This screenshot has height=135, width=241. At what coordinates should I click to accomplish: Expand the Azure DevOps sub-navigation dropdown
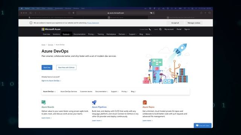click(49, 91)
